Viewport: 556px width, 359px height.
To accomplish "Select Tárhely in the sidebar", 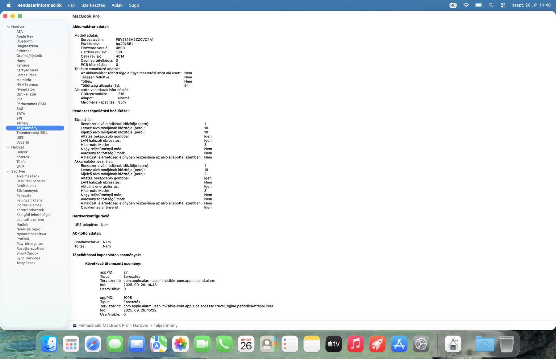I will (x=22, y=123).
